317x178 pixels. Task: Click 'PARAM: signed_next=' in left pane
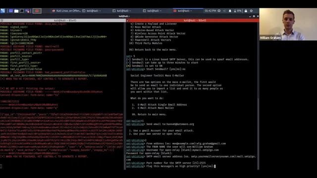coord(14,27)
